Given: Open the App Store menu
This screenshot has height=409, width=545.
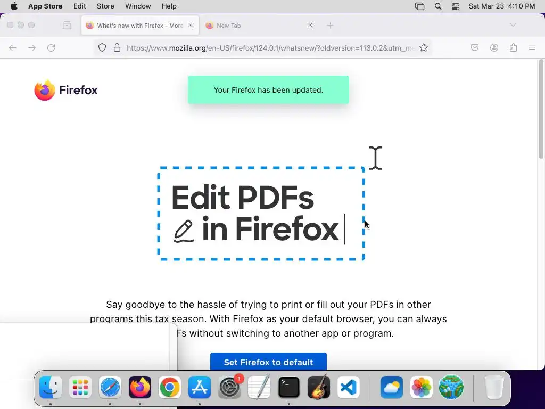Looking at the screenshot, I should 45,6.
